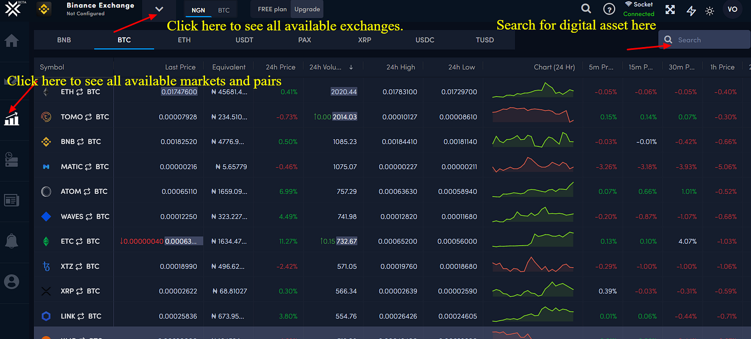Image resolution: width=751 pixels, height=339 pixels.
Task: Open alerts bell icon in sidebar
Action: pyautogui.click(x=11, y=240)
